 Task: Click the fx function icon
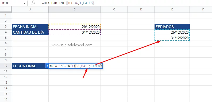(x=33, y=3)
